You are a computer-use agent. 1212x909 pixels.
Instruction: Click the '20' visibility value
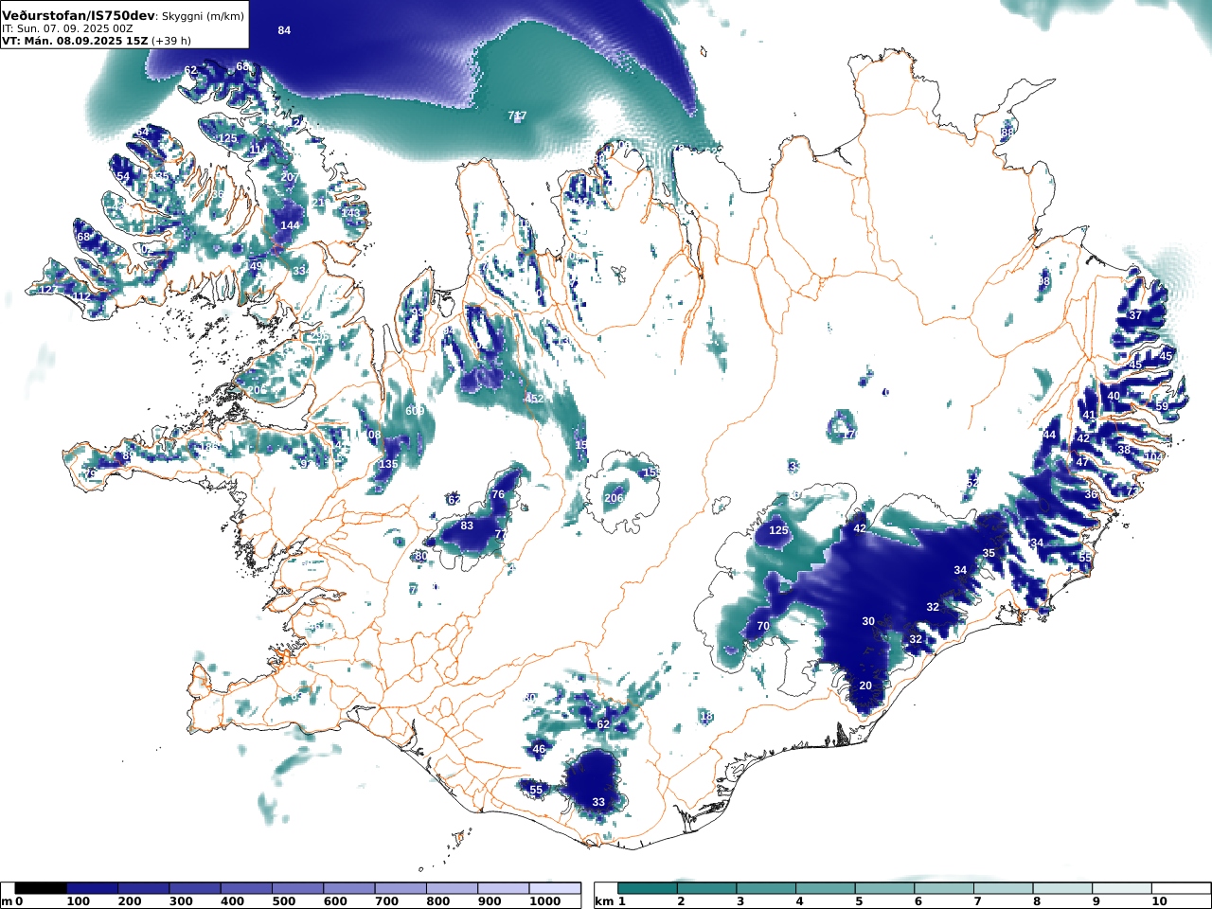865,686
